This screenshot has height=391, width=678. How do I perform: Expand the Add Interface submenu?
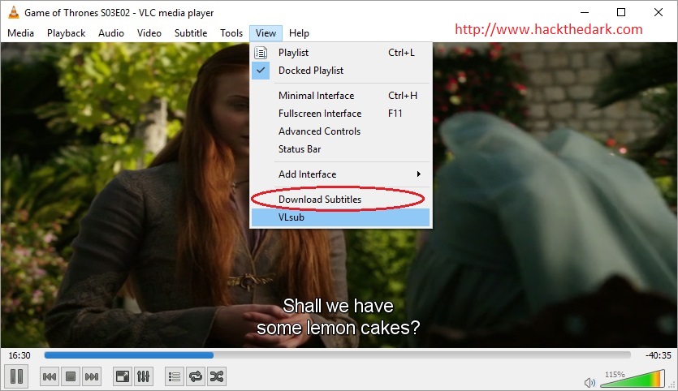pos(341,174)
